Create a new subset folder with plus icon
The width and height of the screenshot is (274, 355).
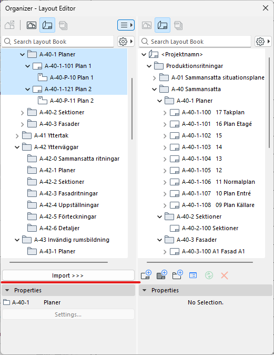point(177,274)
